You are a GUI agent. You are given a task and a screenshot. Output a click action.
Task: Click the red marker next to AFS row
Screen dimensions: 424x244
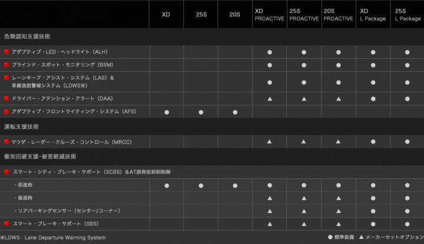click(x=6, y=112)
